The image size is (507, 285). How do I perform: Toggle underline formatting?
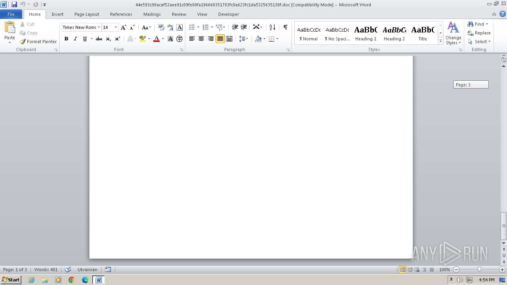tap(84, 39)
